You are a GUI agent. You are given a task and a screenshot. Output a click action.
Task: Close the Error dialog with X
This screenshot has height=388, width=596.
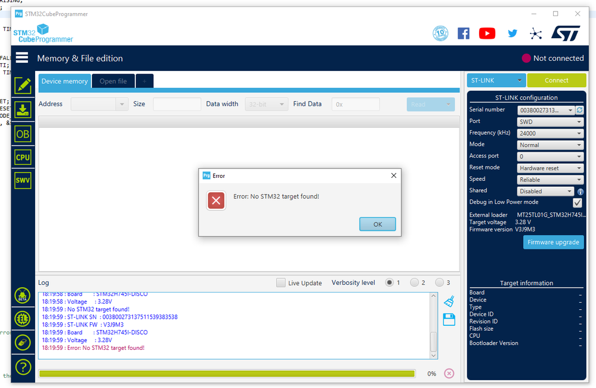coord(394,175)
